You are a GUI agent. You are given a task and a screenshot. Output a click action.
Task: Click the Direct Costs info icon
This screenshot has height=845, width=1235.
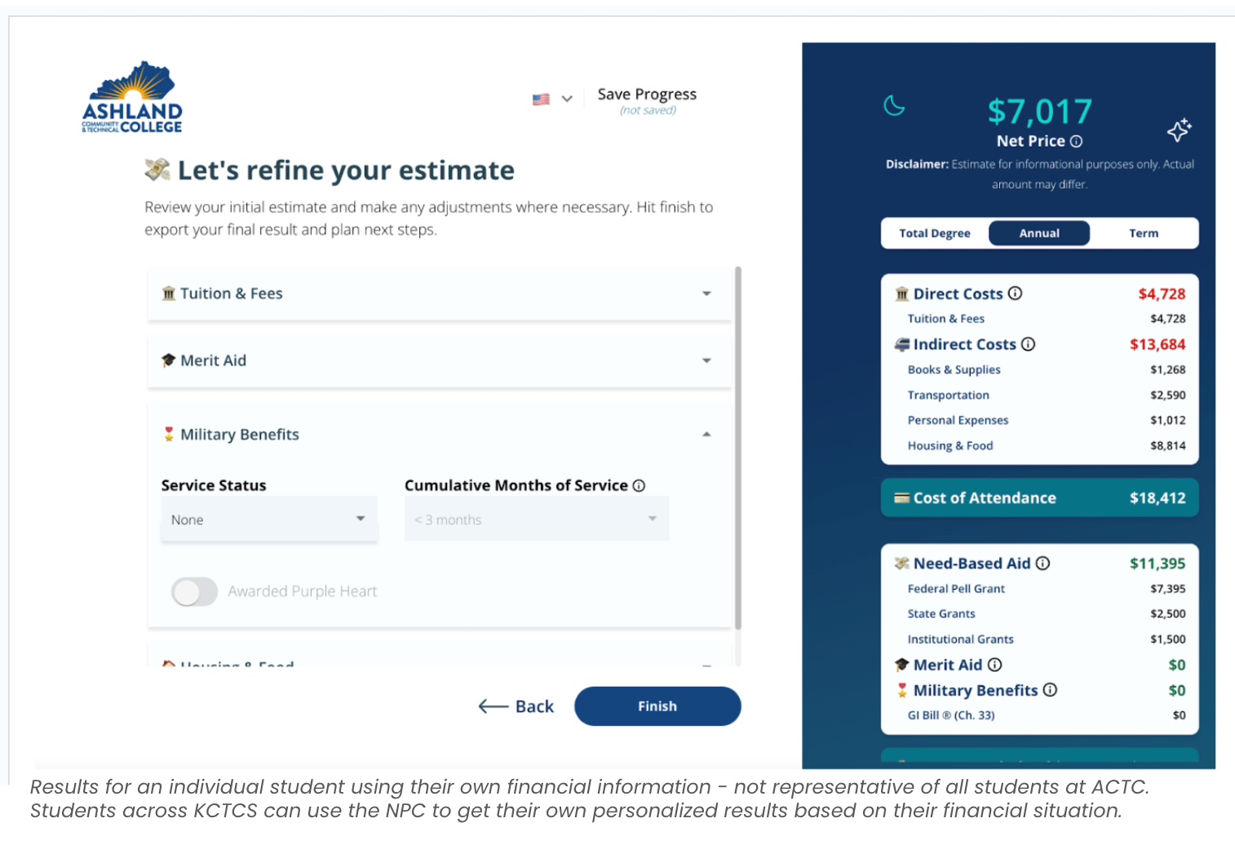1017,294
